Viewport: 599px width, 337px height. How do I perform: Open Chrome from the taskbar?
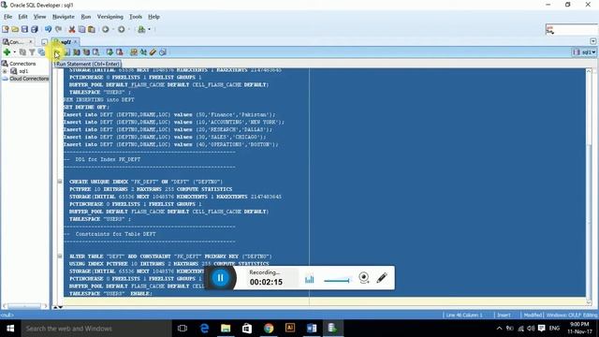coord(269,329)
